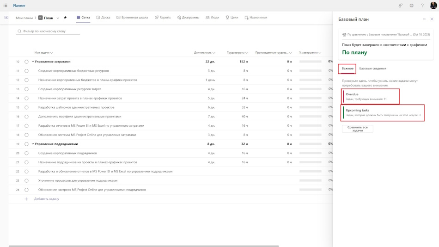The width and height of the screenshot is (439, 247).
Task: Click the Сравнить все задачи button
Action: coord(358,129)
